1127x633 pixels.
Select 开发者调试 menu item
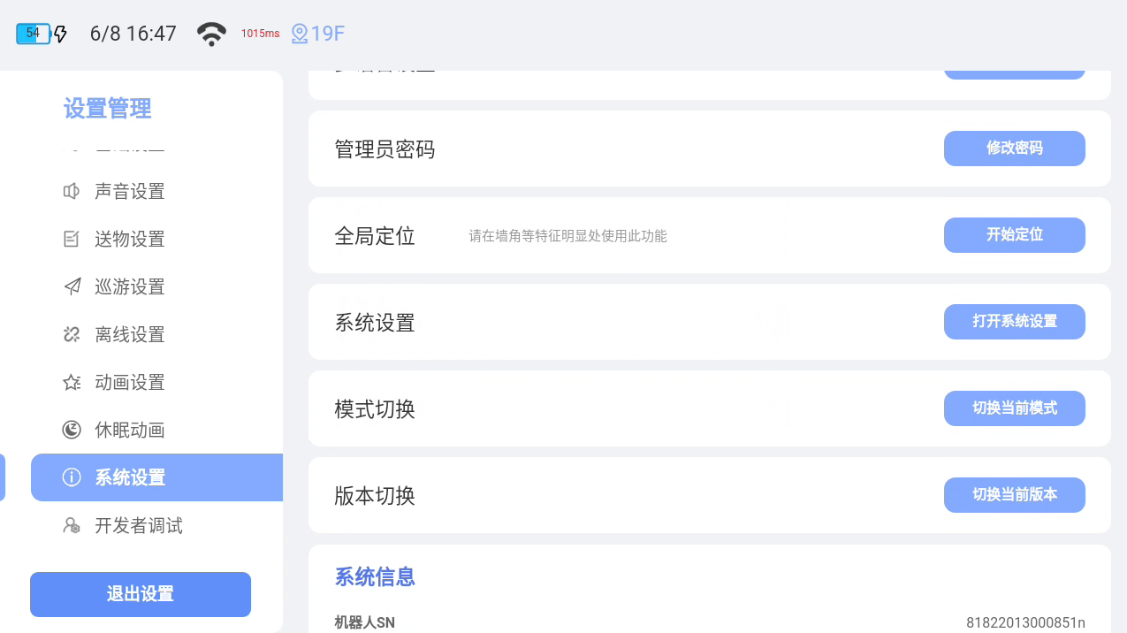[139, 525]
